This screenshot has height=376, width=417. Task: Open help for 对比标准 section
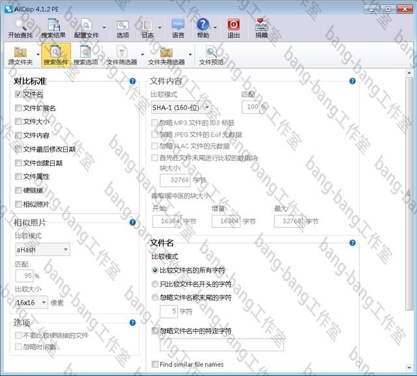[132, 81]
